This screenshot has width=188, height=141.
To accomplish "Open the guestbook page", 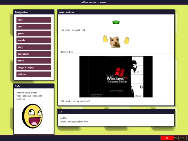I will tap(34, 54).
